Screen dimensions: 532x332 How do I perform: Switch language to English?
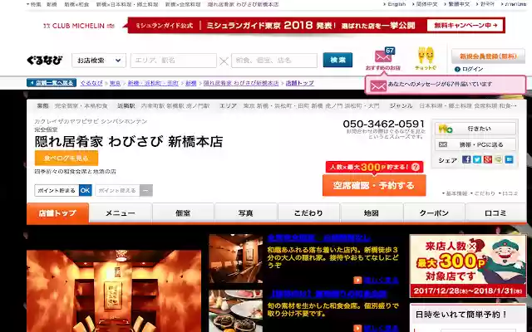click(397, 4)
